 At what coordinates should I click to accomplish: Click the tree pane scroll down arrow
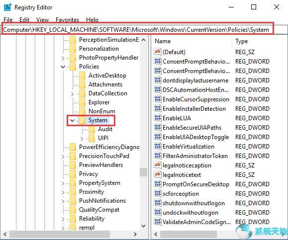[144, 226]
